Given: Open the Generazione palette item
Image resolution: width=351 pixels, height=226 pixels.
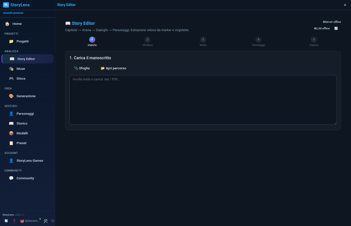Looking at the screenshot, I should coord(27,96).
